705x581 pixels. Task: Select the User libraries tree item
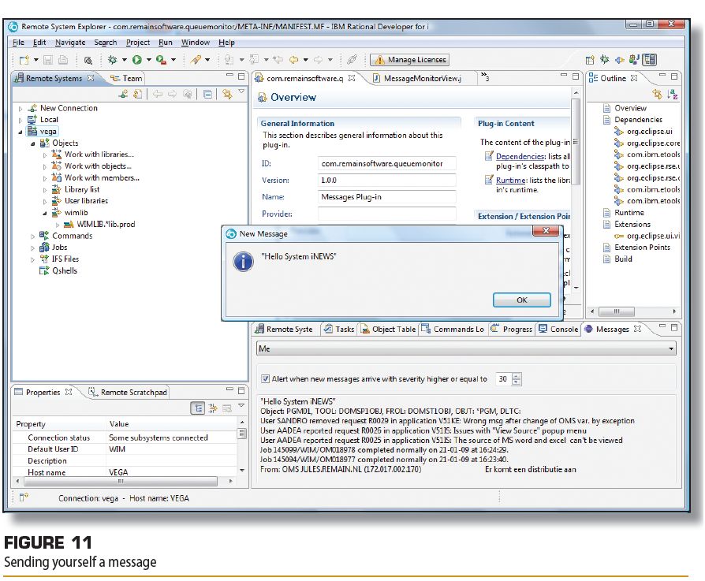tap(80, 201)
